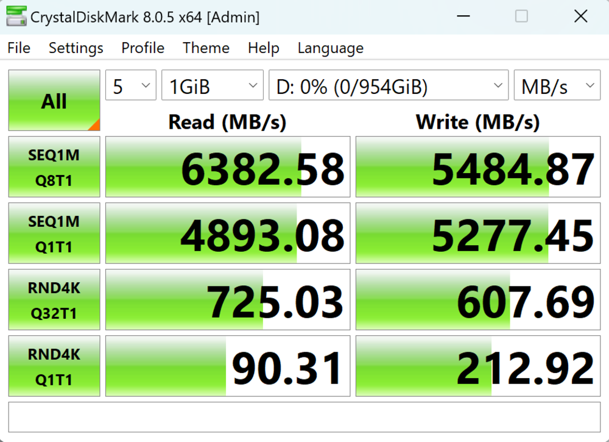Select the 5484.87 write result
Screen dimensions: 609x442
(x=478, y=167)
